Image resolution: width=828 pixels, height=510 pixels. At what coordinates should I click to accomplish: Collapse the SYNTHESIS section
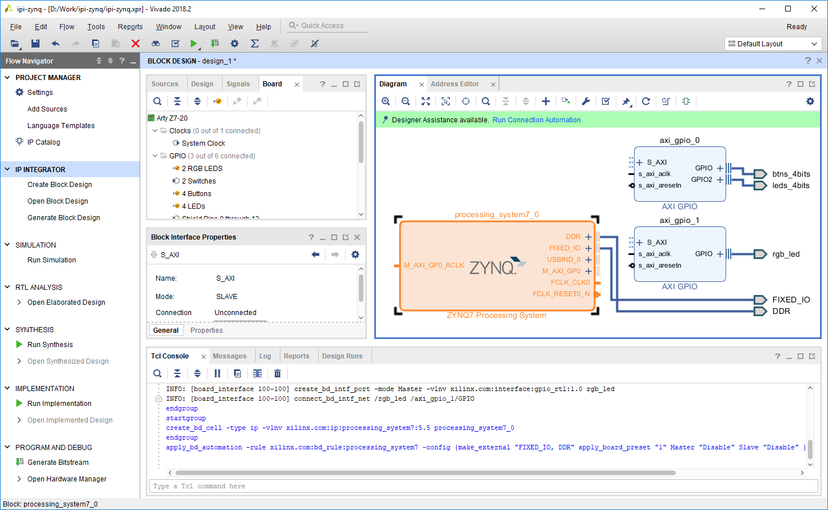click(x=7, y=329)
